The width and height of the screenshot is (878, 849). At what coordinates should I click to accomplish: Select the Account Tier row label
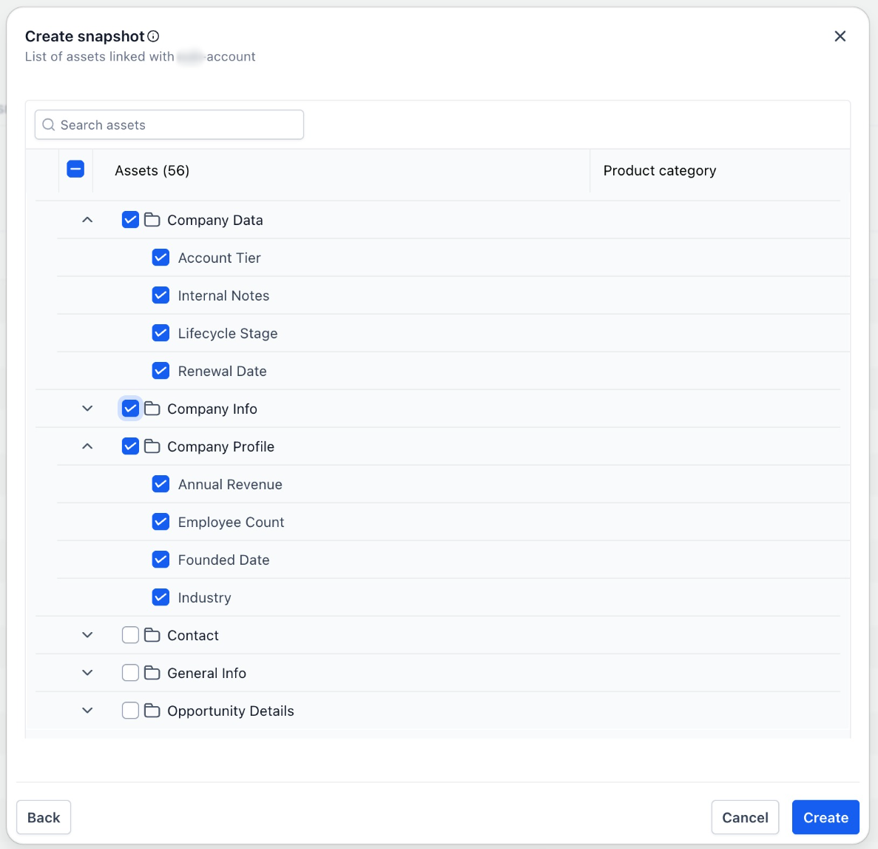220,258
